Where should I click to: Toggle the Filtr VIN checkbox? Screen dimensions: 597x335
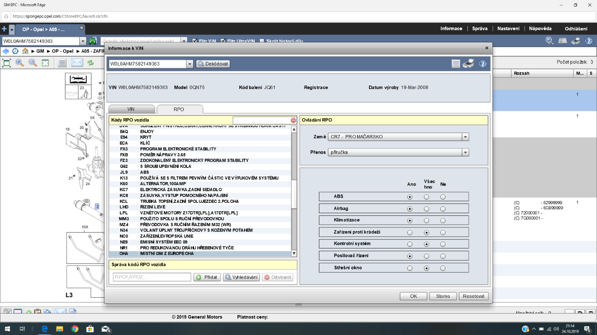pyautogui.click(x=195, y=41)
